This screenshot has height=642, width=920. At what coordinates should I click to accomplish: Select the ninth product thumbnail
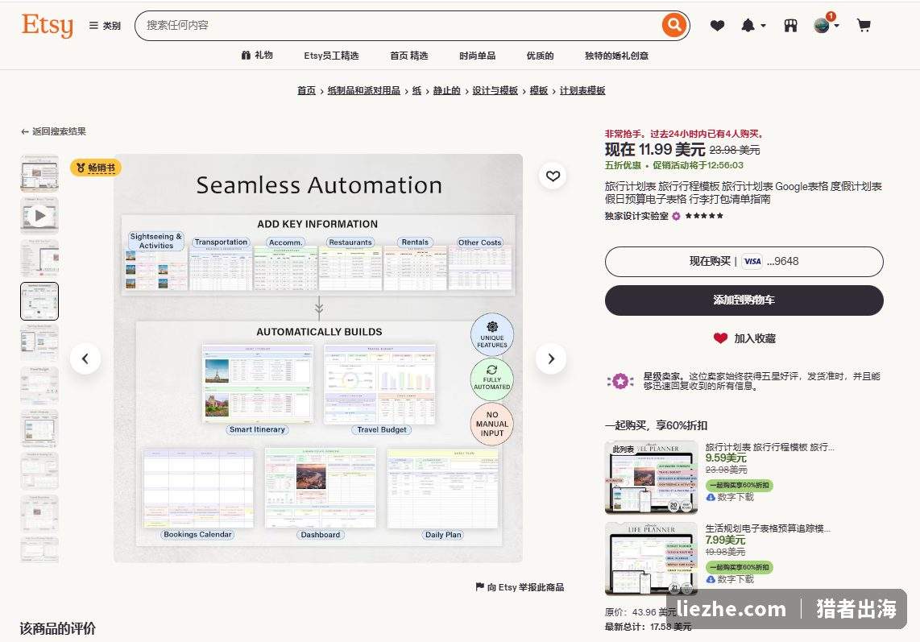(x=39, y=513)
